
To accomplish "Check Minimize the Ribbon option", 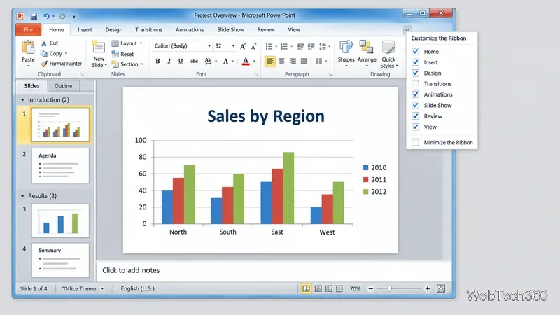I will pyautogui.click(x=415, y=142).
